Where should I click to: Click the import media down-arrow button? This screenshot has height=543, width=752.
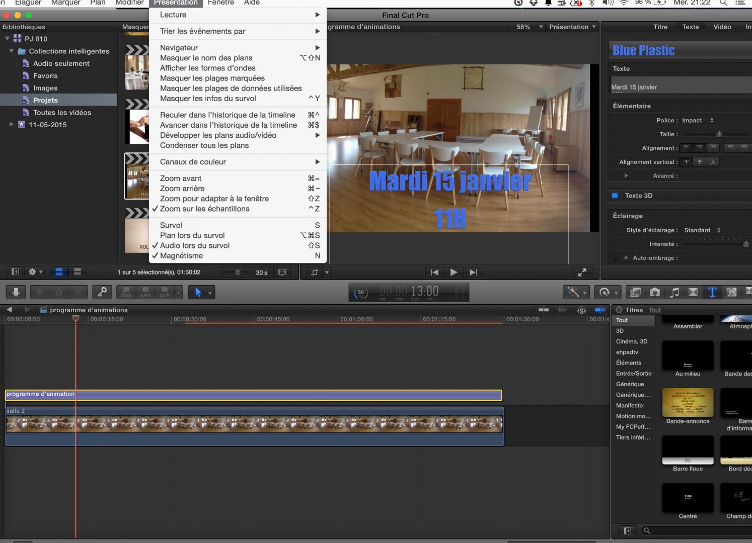point(16,292)
